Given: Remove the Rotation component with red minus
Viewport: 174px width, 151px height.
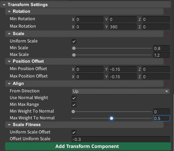Looking at the screenshot, I should 167,11.
